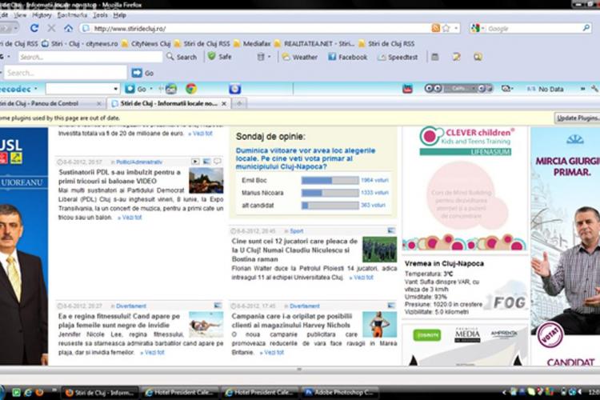Stop loading with the X icon
The height and width of the screenshot is (400, 600).
click(51, 28)
